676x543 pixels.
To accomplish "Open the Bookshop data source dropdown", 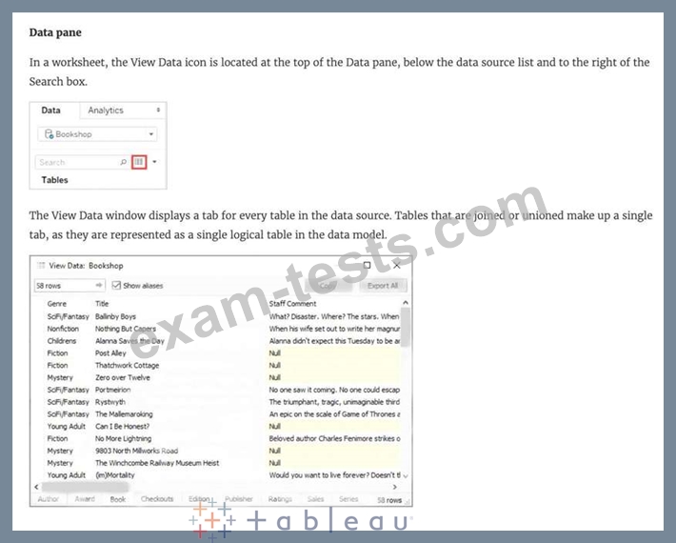I will (x=150, y=134).
